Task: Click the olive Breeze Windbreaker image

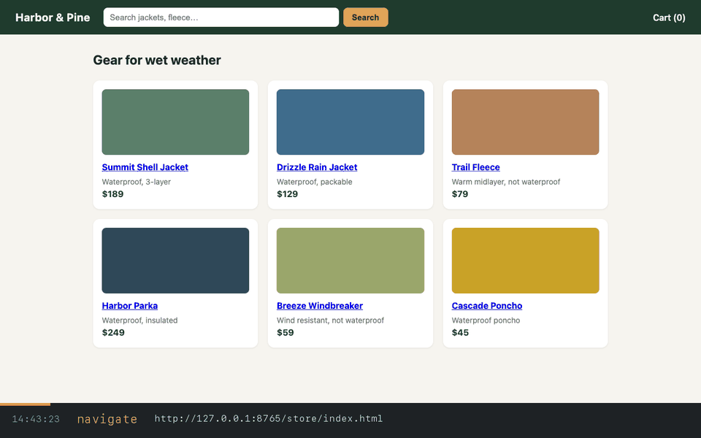Action: click(350, 261)
